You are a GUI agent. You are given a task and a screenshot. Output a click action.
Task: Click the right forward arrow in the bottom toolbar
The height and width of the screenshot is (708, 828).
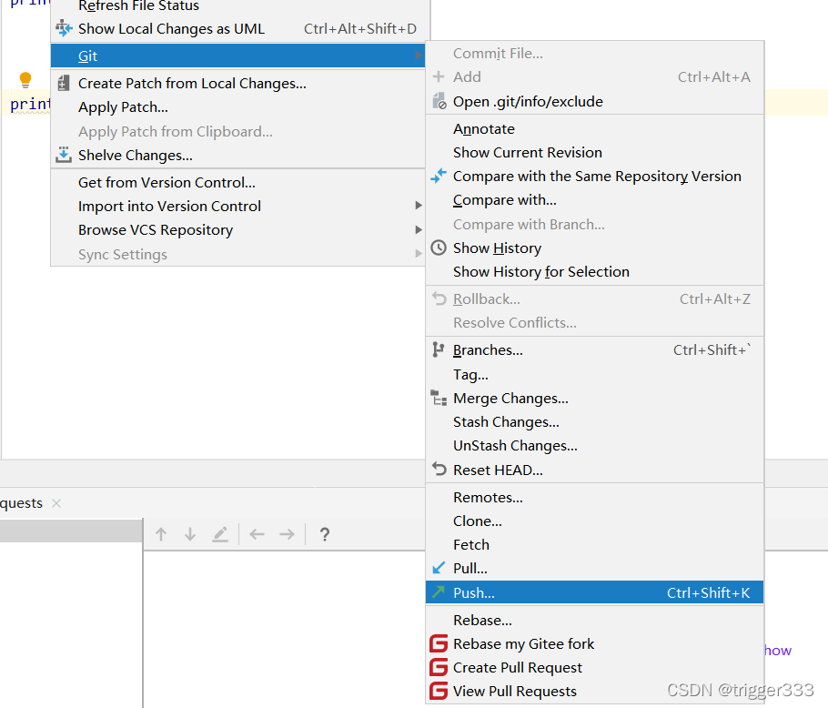click(288, 534)
